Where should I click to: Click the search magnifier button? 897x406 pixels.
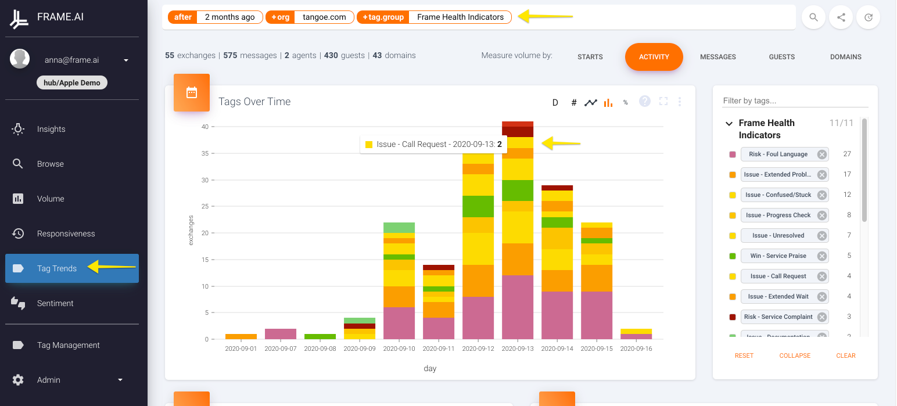coord(814,17)
